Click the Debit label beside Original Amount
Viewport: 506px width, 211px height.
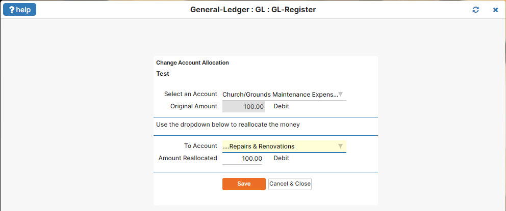coord(282,107)
